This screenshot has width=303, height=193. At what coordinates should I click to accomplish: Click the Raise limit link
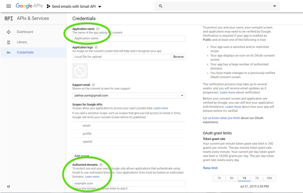coord(210,168)
